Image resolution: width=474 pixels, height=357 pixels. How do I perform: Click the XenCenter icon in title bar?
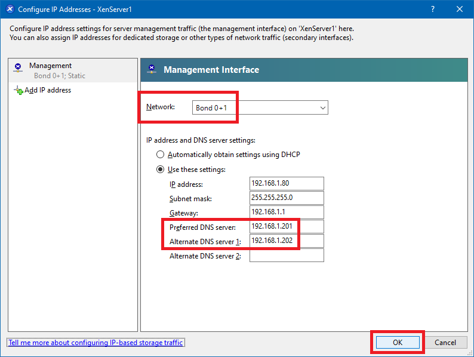(10, 10)
